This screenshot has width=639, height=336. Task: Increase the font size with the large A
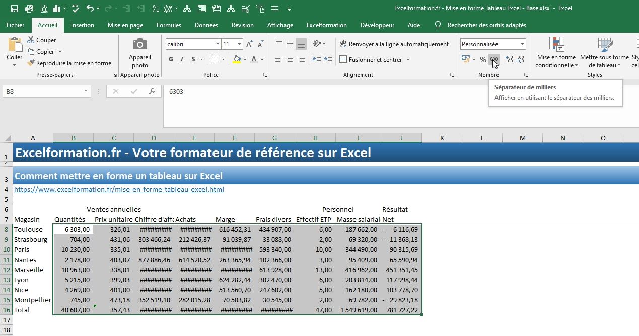click(x=250, y=44)
